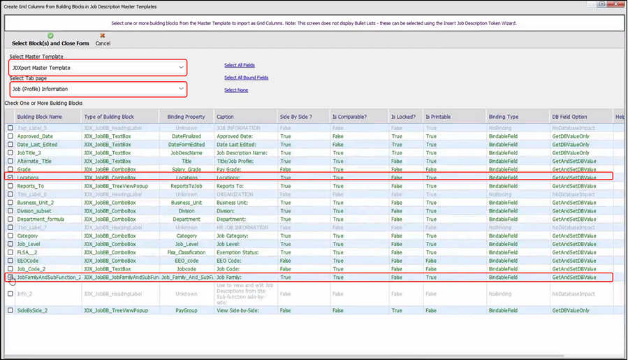Check the SideBySide_2 row checkbox

(x=10, y=310)
